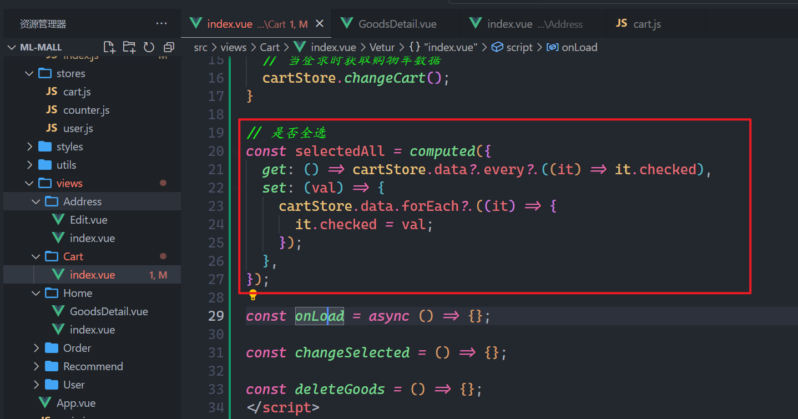Click the selectedAll variable on line 20
798x419 pixels.
pos(340,151)
